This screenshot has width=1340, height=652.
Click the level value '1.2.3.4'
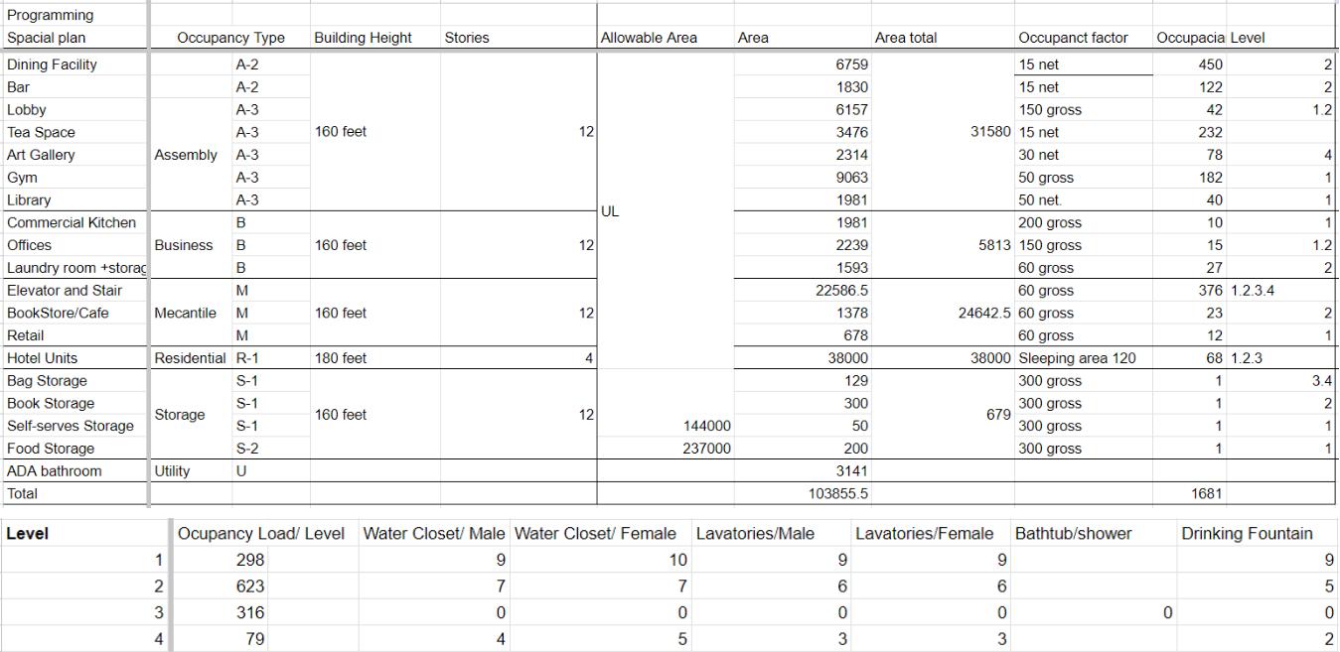tap(1281, 291)
